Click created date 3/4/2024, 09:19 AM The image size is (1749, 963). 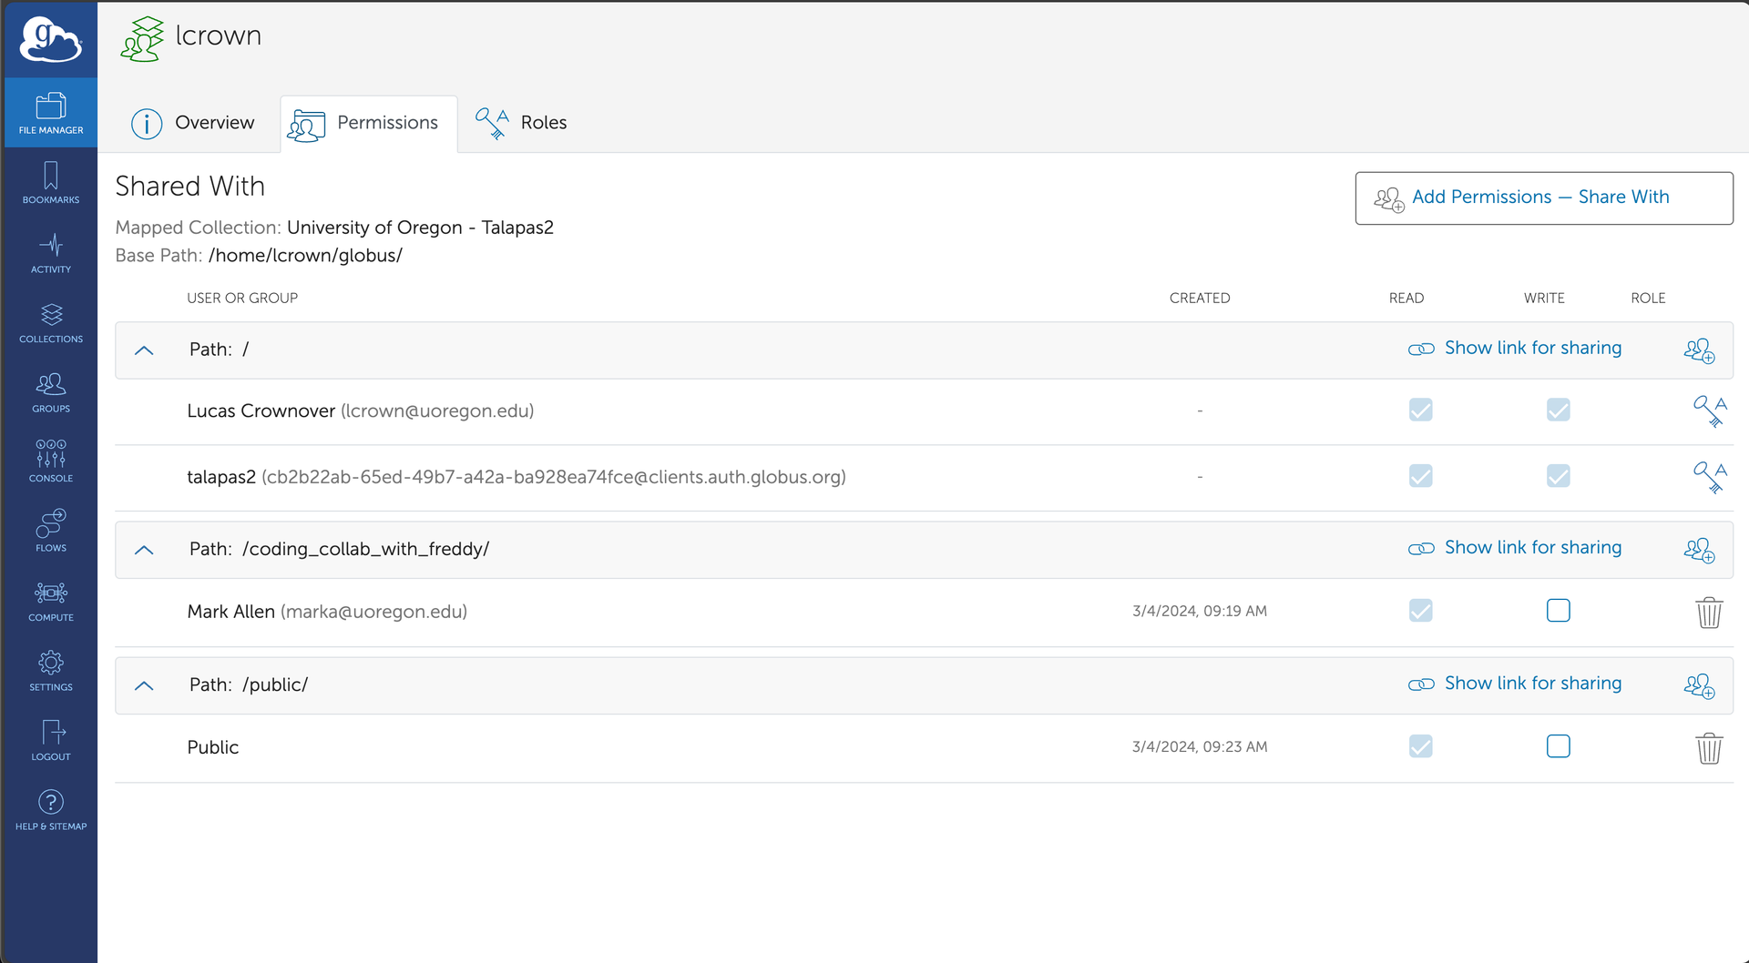[1199, 611]
